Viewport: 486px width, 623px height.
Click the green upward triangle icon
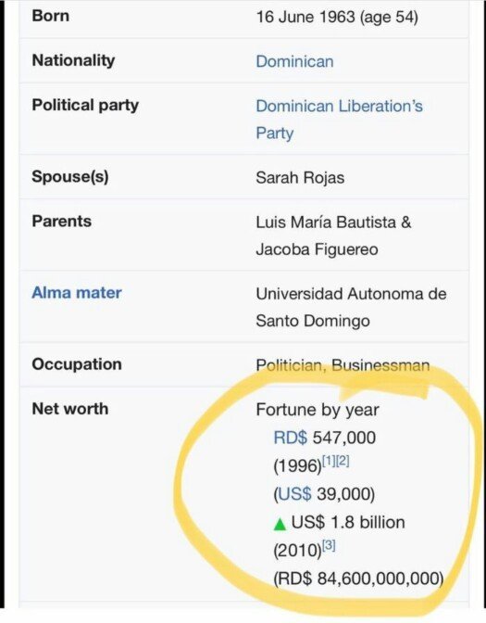coord(280,524)
